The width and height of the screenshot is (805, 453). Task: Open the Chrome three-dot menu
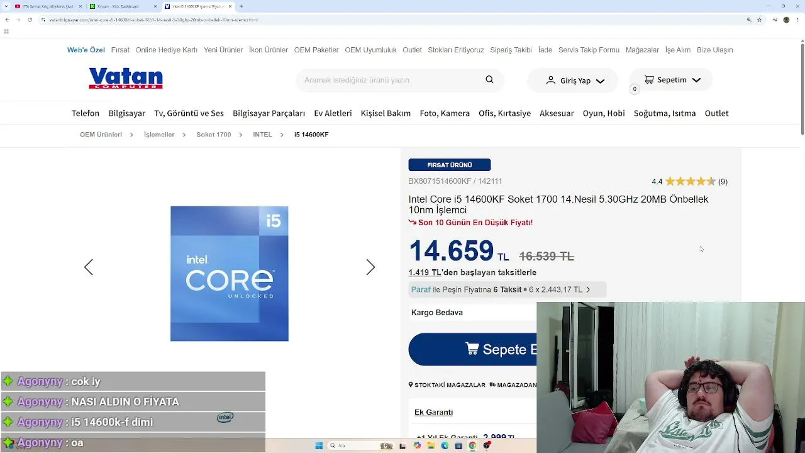pos(797,20)
